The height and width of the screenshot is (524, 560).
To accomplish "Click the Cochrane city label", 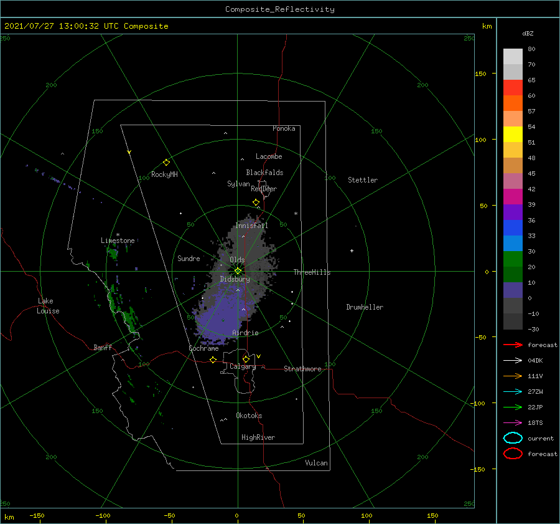I will pos(203,348).
